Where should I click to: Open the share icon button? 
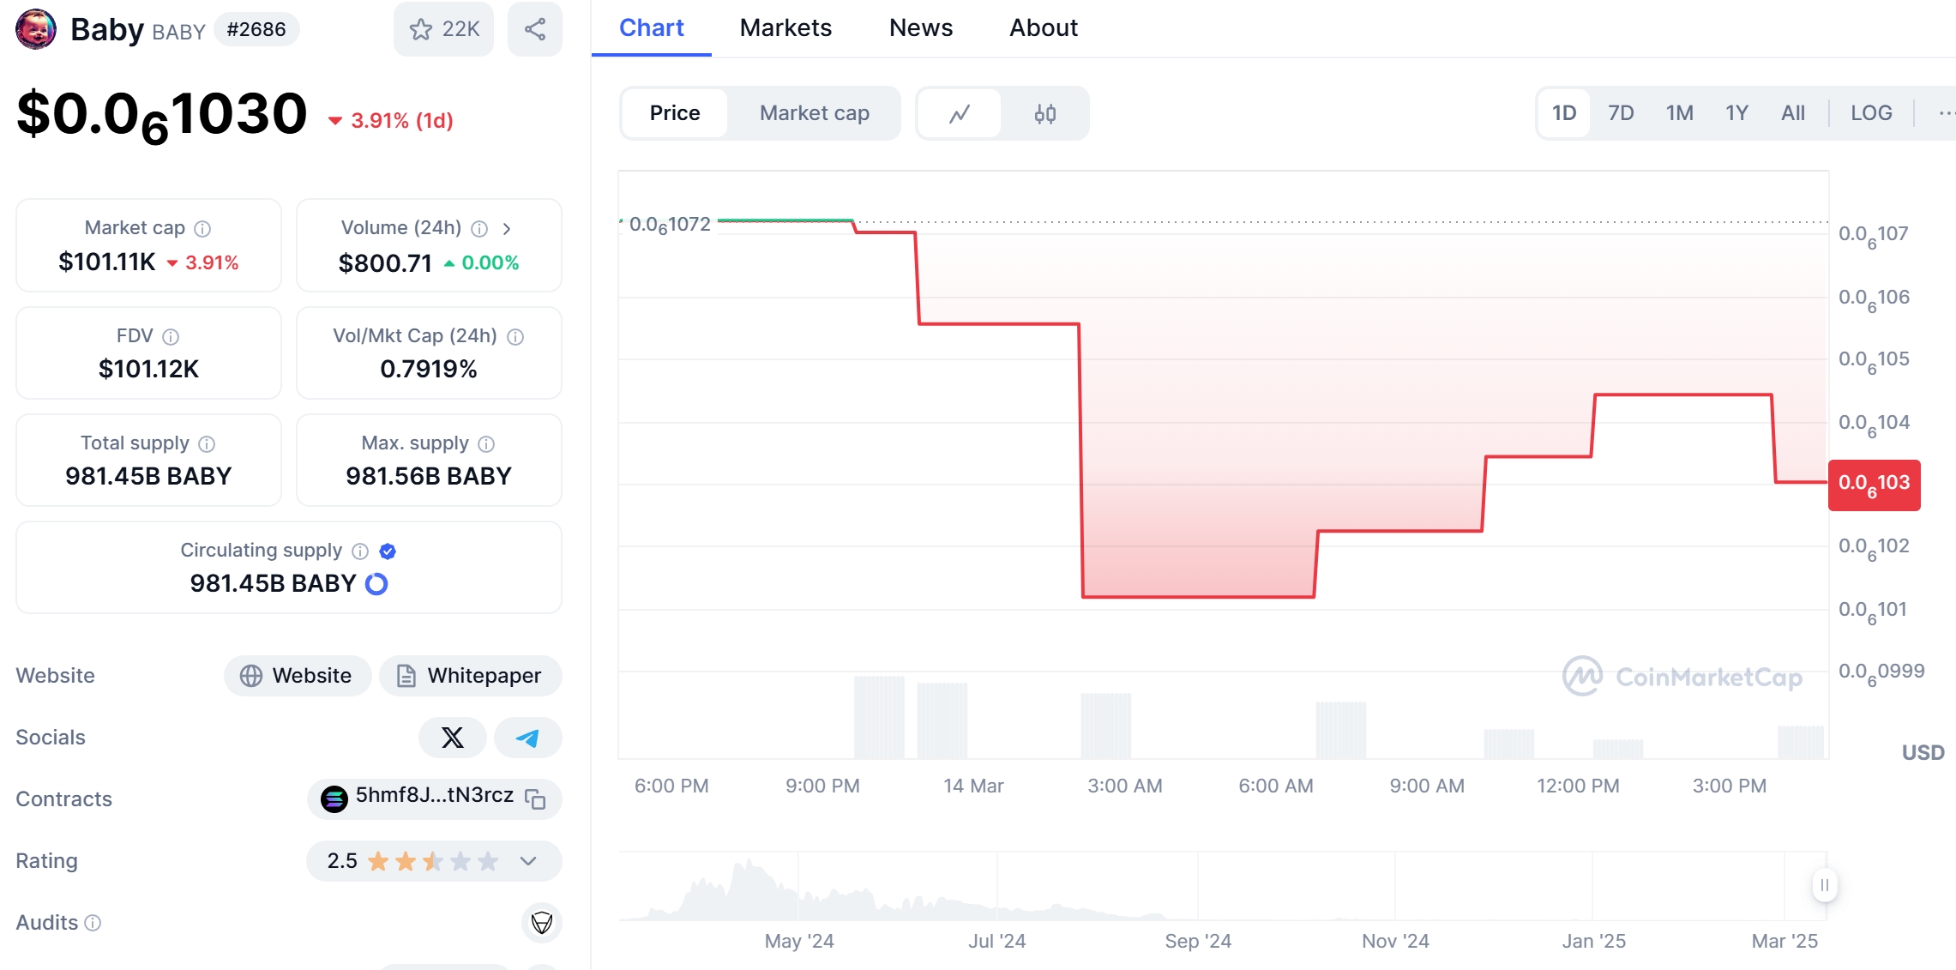click(x=535, y=29)
